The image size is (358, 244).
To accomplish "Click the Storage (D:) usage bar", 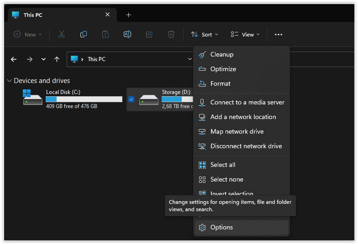I will coord(177,99).
